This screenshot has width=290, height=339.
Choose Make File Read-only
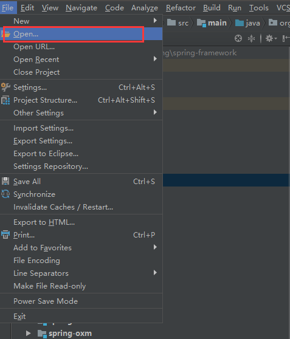point(81,286)
